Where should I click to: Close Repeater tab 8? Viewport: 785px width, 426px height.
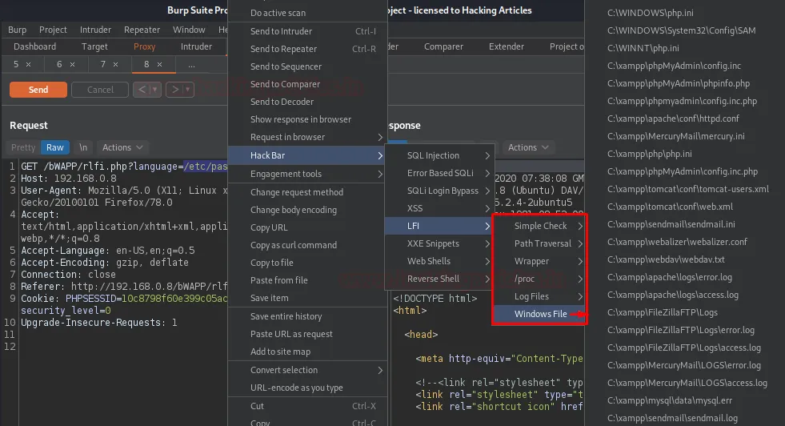[159, 64]
